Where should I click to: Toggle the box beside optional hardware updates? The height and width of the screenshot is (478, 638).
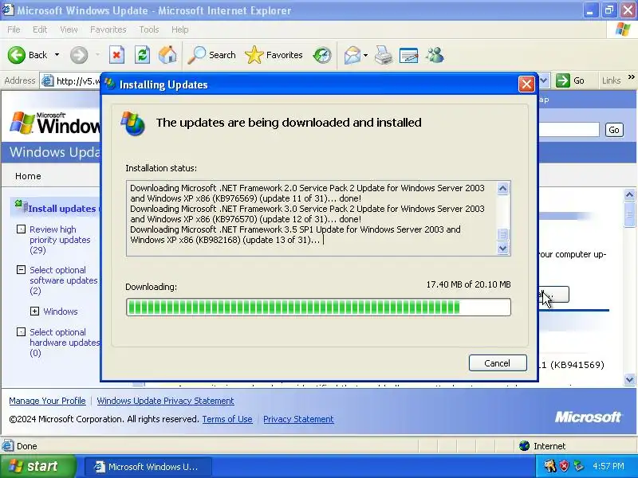[21, 331]
